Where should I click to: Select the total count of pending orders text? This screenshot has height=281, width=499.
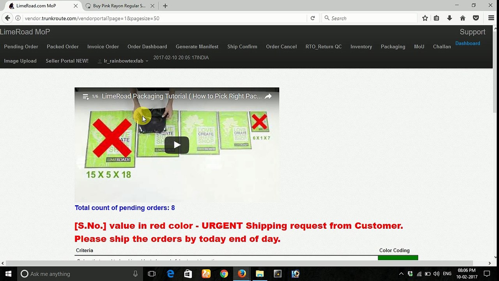click(x=125, y=208)
